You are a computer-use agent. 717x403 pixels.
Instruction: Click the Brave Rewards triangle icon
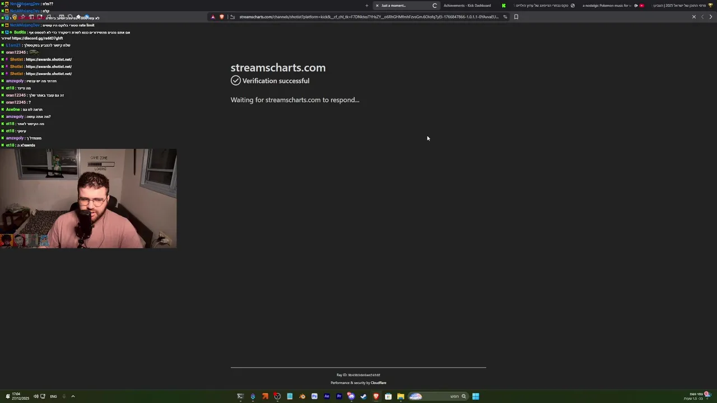pos(213,17)
